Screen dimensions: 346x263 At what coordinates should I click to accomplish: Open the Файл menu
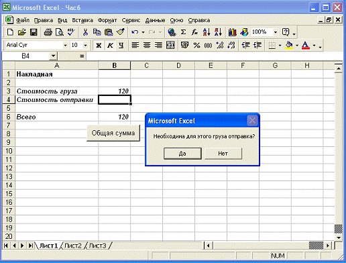pos(23,20)
